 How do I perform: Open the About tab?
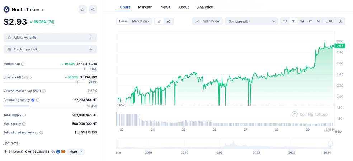[183, 7]
